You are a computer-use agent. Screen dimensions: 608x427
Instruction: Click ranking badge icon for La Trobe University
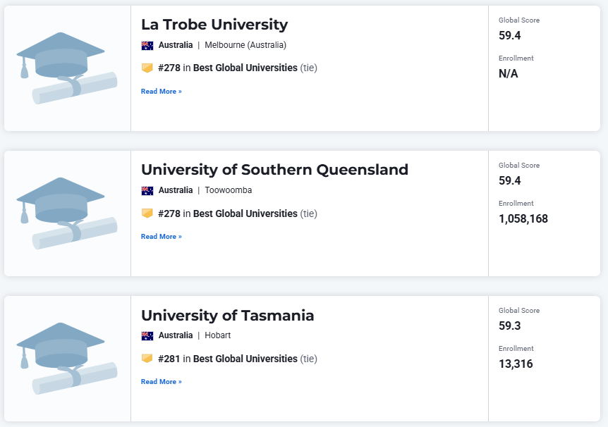click(x=147, y=68)
